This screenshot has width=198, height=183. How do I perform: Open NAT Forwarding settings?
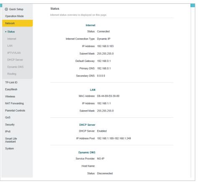[x=14, y=103]
